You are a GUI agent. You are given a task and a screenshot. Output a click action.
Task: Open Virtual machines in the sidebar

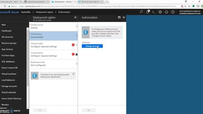click(x=9, y=74)
